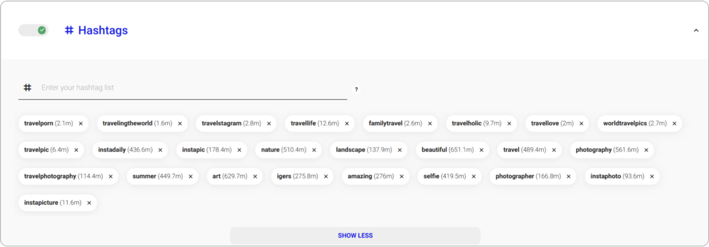Remove the instaphoto hashtag

click(651, 177)
